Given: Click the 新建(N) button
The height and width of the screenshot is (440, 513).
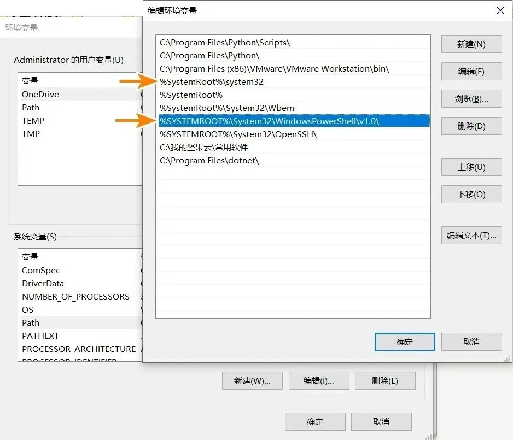Looking at the screenshot, I should (471, 44).
